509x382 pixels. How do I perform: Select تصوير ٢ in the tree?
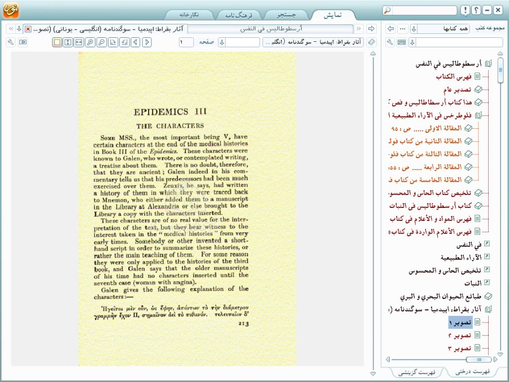pyautogui.click(x=460, y=335)
